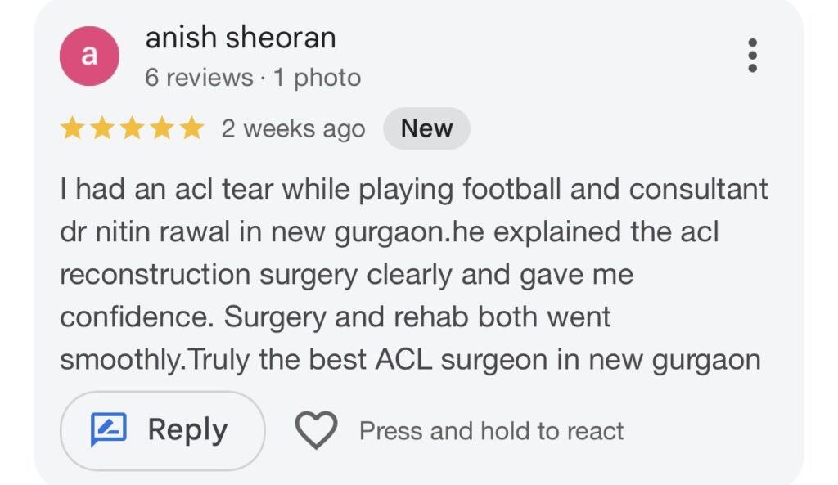Click the first yellow rating star
Screen dimensions: 838x485
click(x=72, y=128)
